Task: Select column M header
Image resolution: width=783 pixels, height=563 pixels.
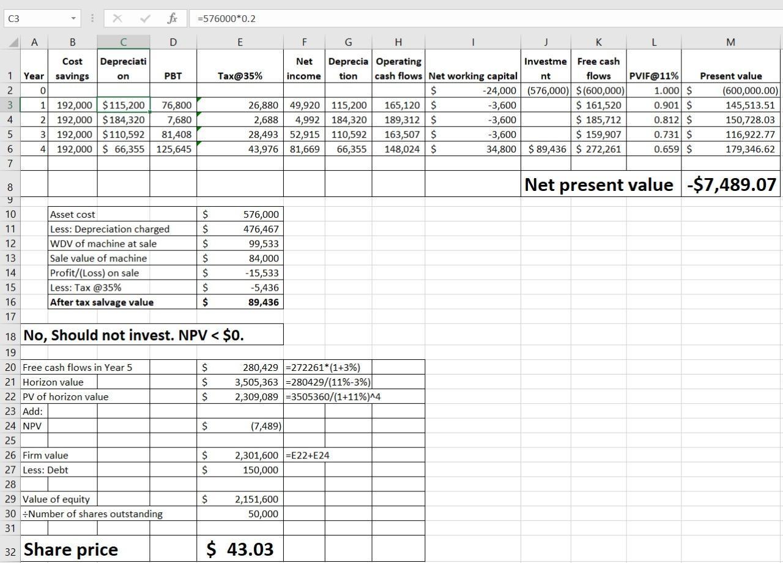Action: [x=731, y=42]
